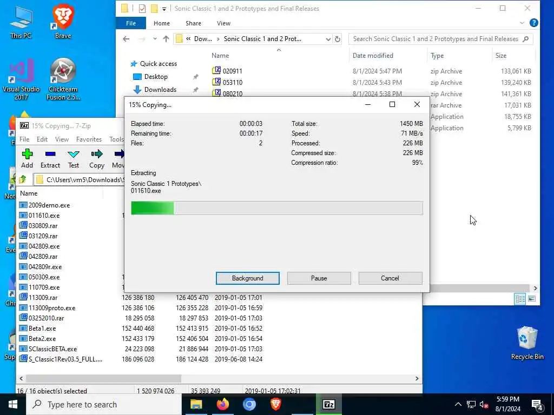
Task: Select 020911 zip archive in Explorer
Action: tap(233, 71)
